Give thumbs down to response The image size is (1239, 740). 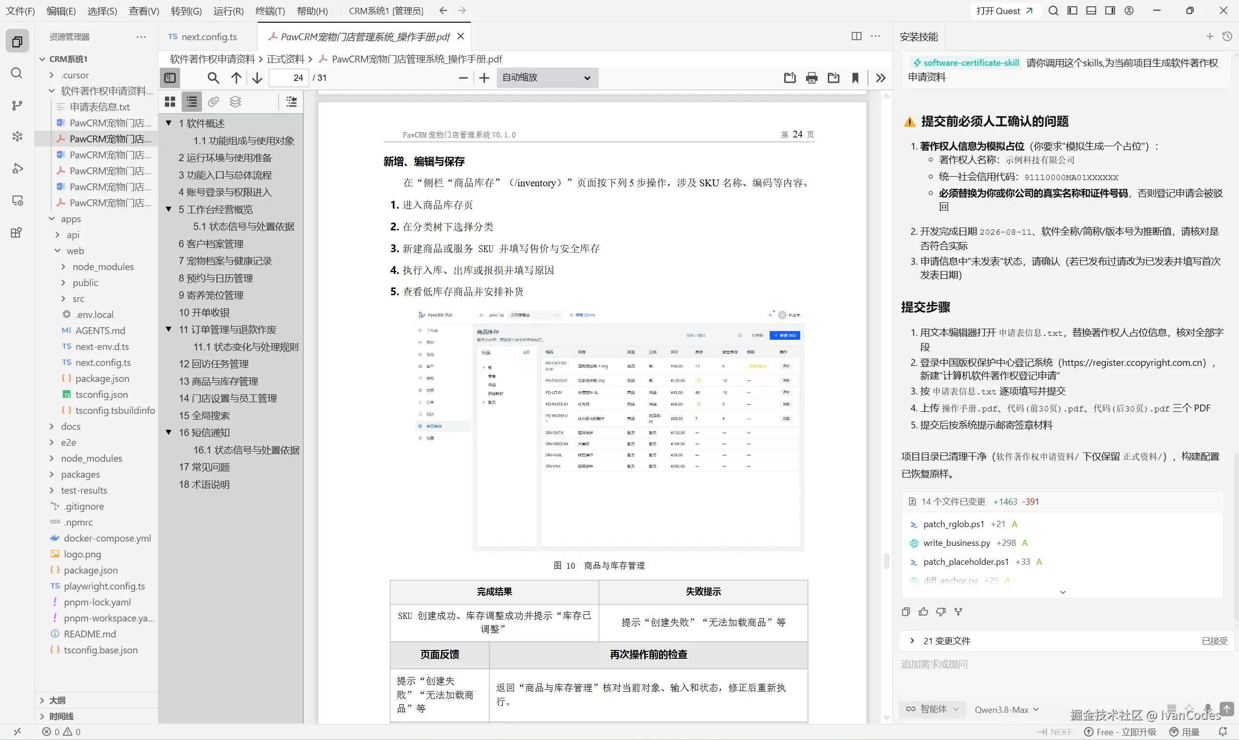941,612
